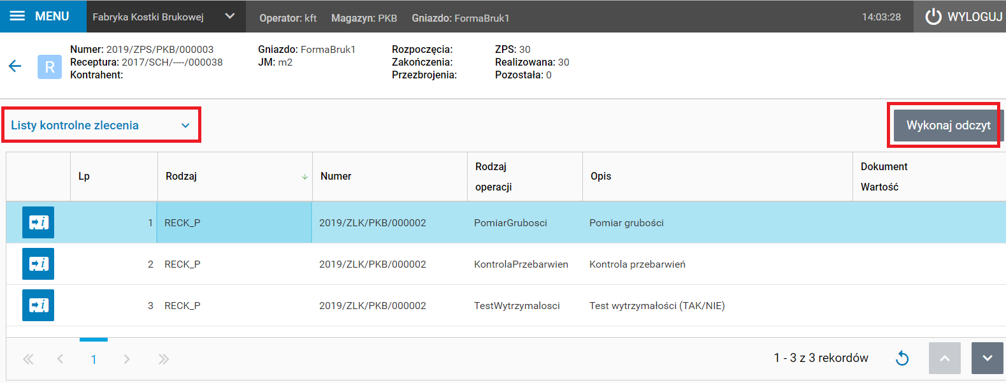
Task: Open the hamburger MENU button
Action: pos(40,16)
